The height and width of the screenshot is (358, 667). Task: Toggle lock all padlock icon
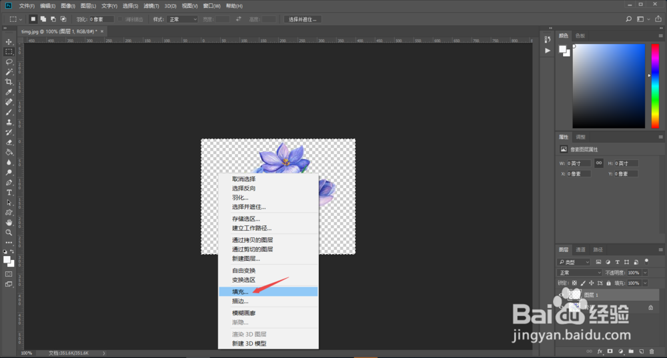pos(608,283)
